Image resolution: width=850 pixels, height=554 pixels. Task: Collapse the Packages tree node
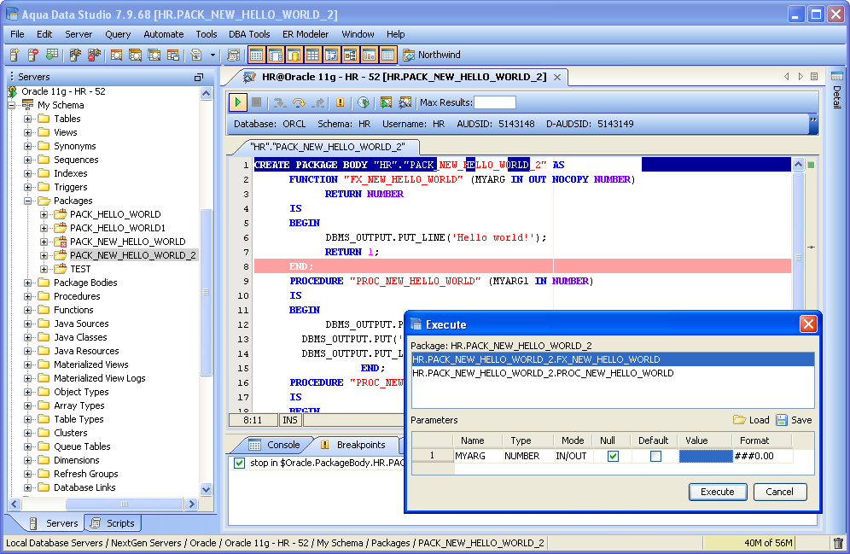(28, 201)
